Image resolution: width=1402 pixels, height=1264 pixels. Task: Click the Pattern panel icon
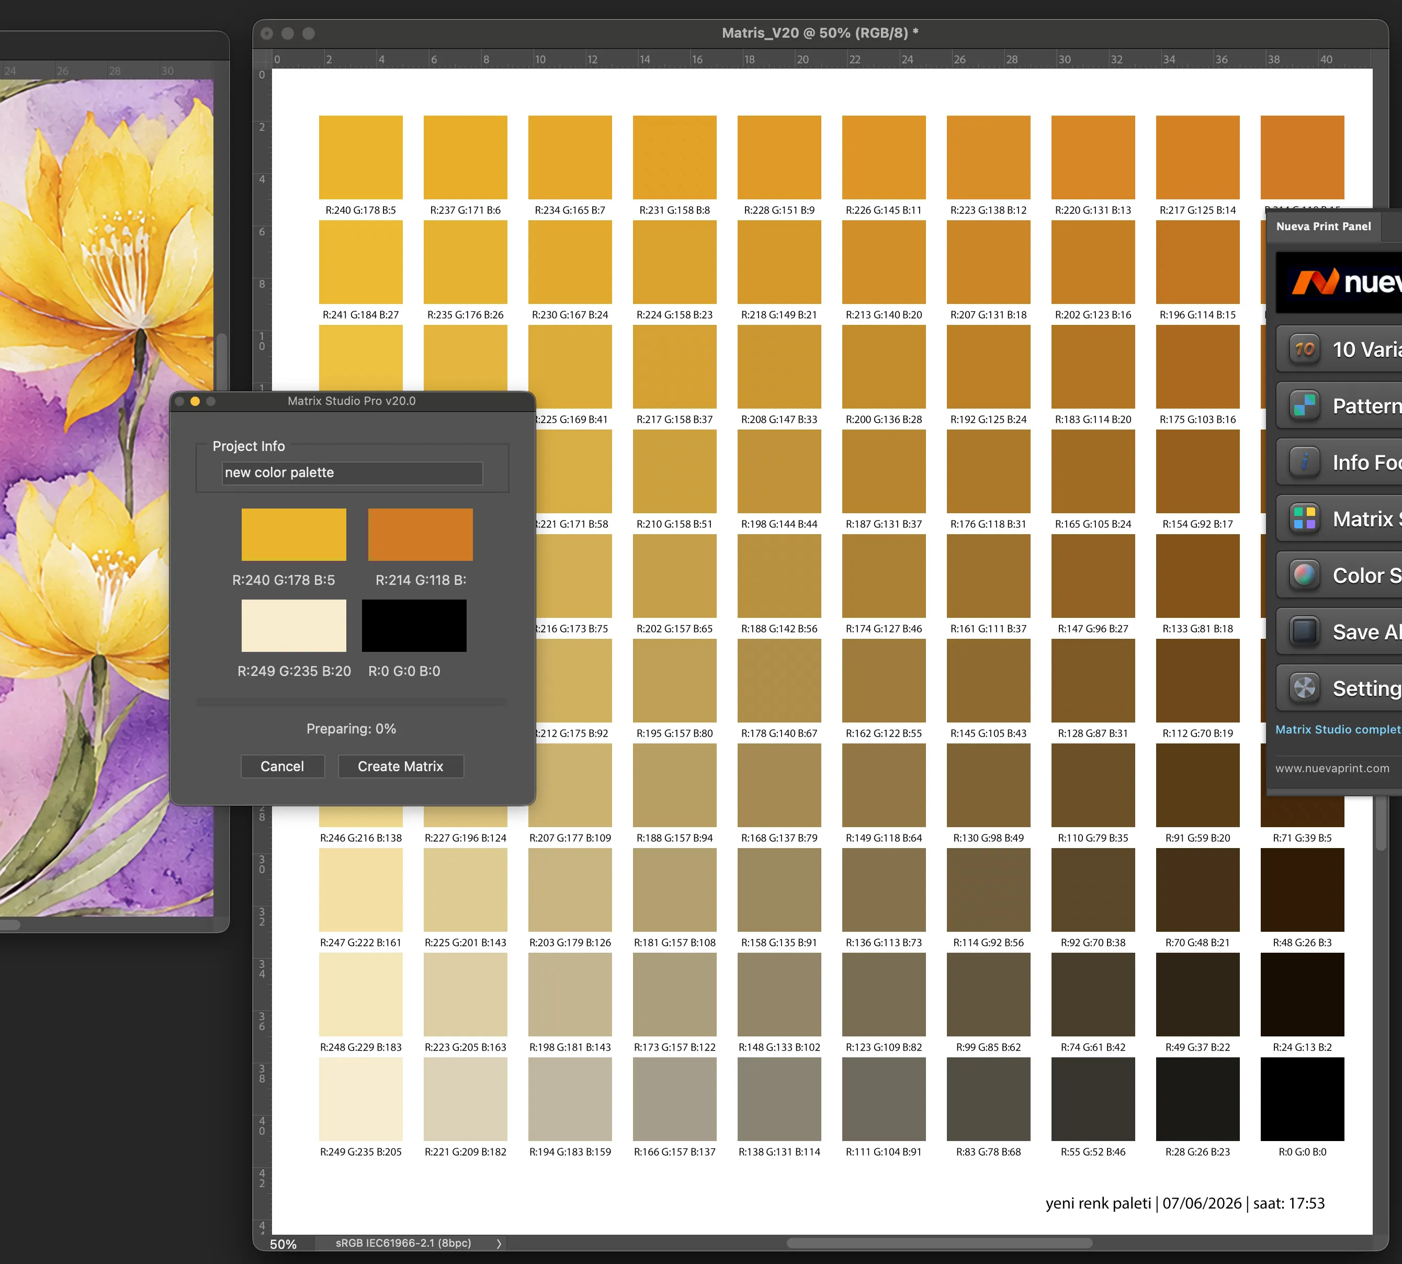coord(1304,405)
